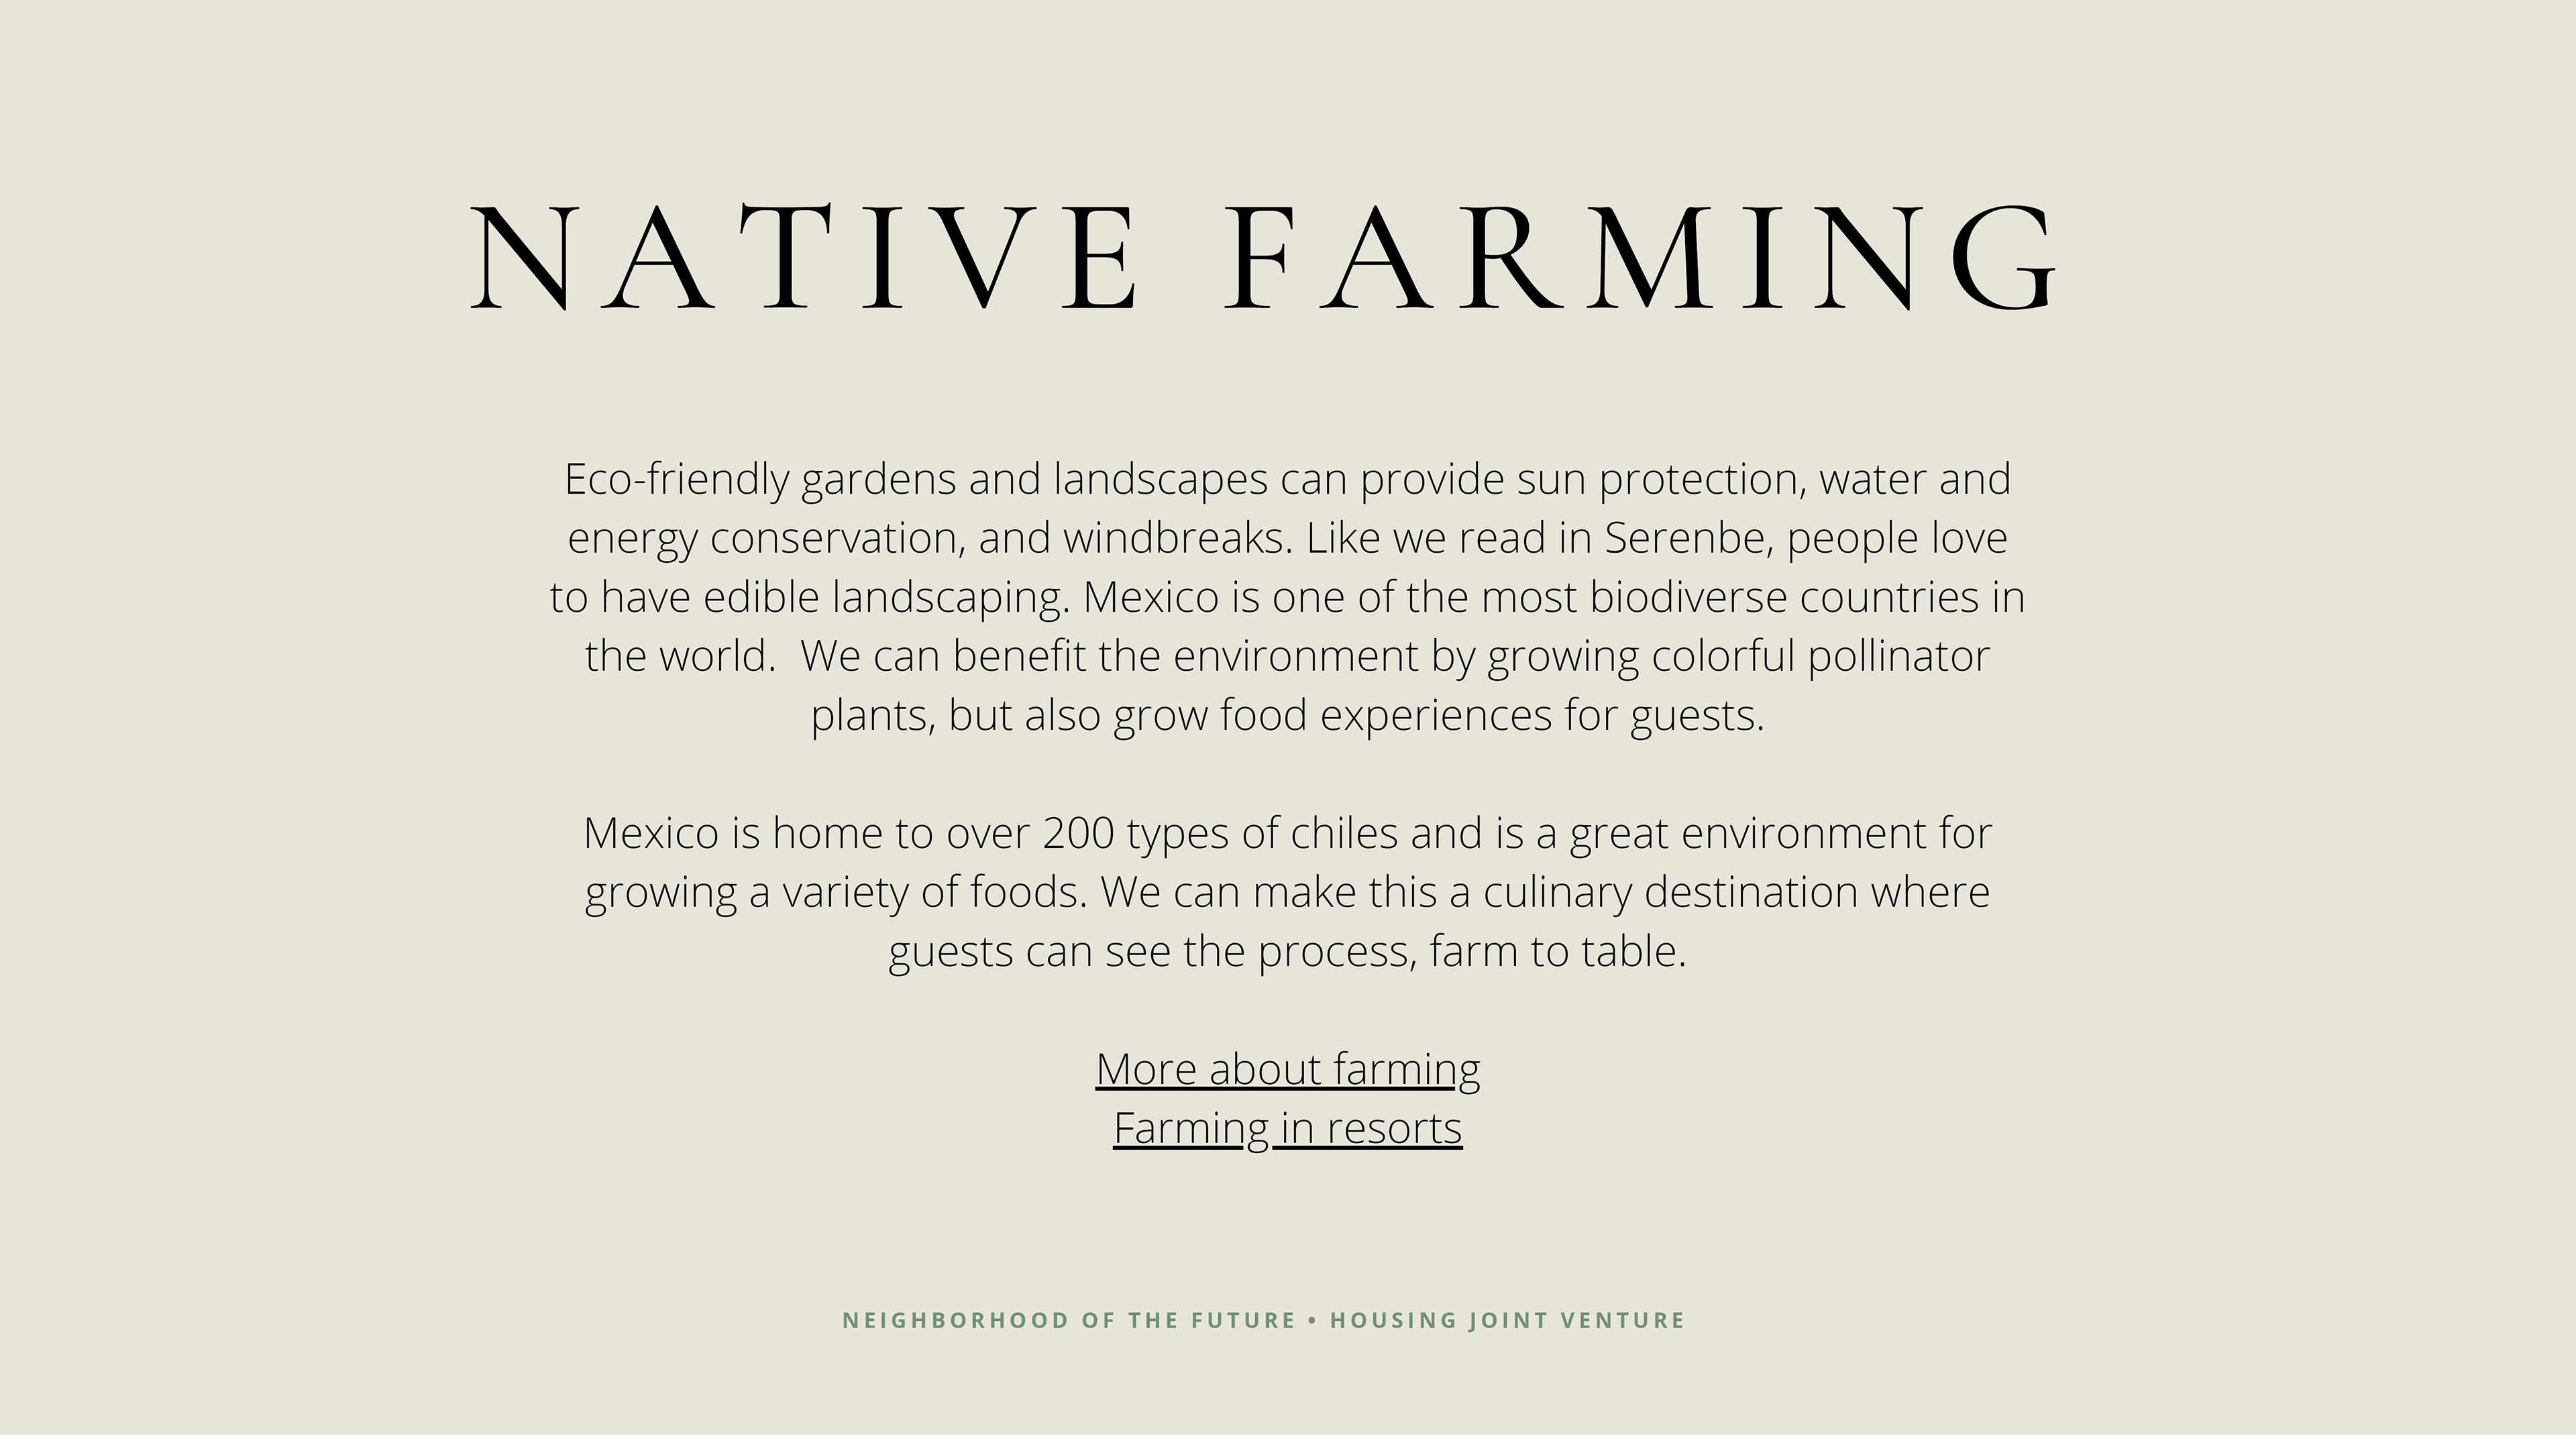Click the number 200 in the second paragraph
Image resolution: width=2576 pixels, height=1449 pixels.
coord(1078,833)
